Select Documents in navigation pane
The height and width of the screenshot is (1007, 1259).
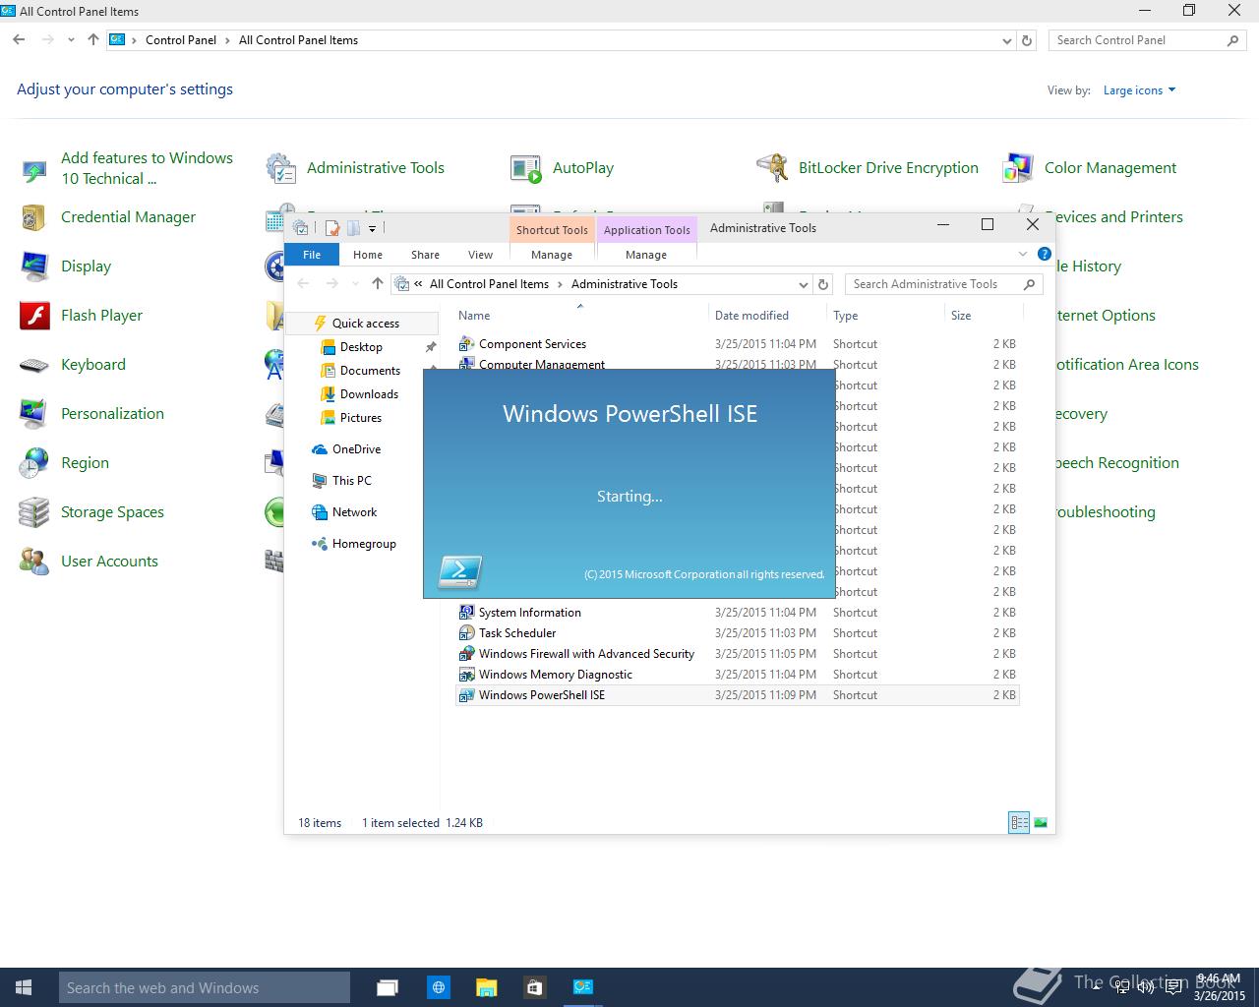tap(370, 371)
